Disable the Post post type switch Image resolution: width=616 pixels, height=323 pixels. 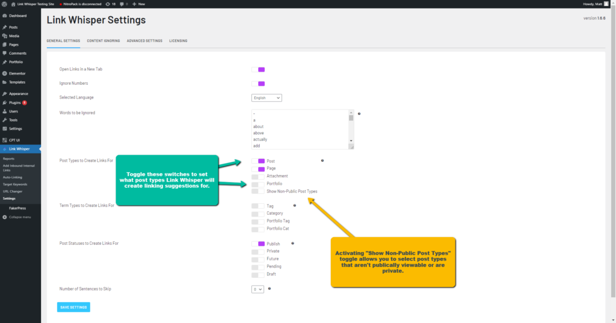[258, 161]
